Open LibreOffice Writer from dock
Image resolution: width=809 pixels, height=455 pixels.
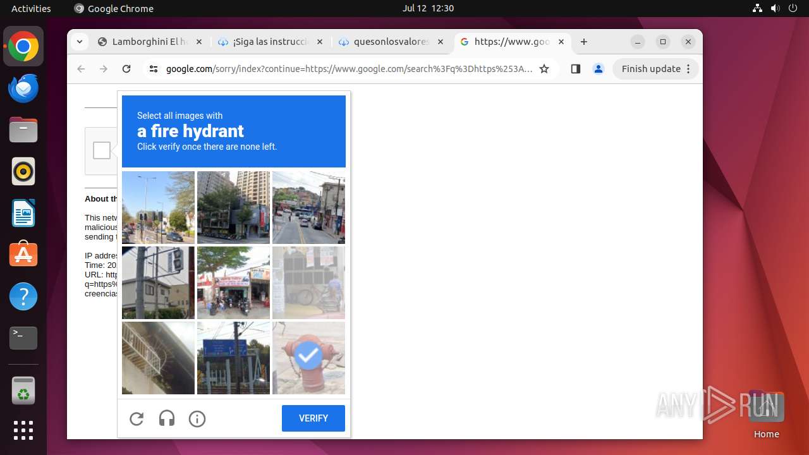click(23, 213)
